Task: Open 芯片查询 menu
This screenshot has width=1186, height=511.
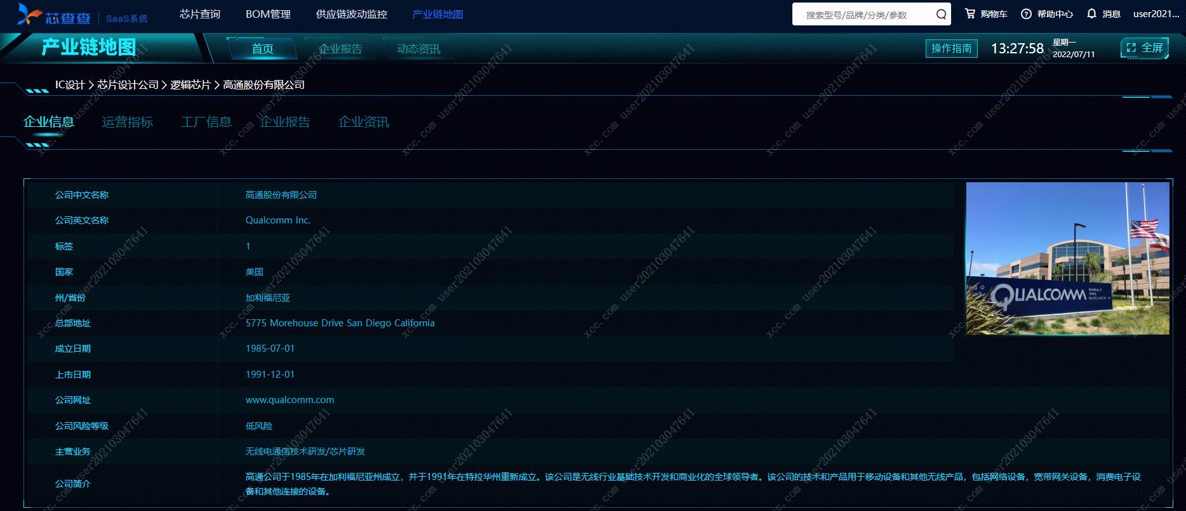Action: pos(199,14)
